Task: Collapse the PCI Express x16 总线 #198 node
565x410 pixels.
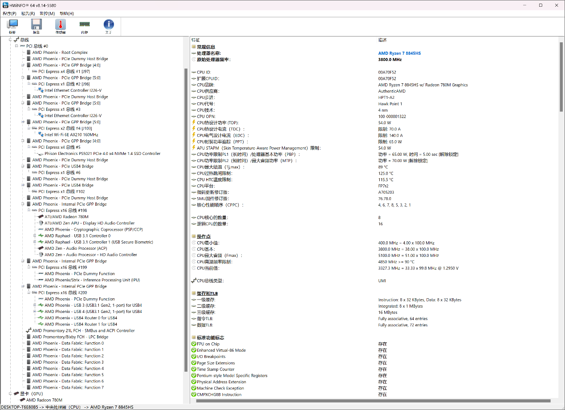Action: click(29, 211)
